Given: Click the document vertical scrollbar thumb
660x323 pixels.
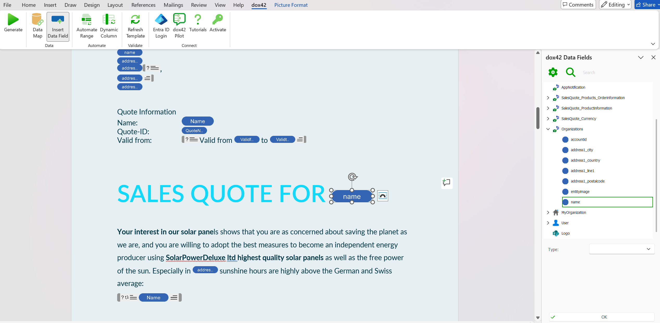Looking at the screenshot, I should pyautogui.click(x=538, y=118).
